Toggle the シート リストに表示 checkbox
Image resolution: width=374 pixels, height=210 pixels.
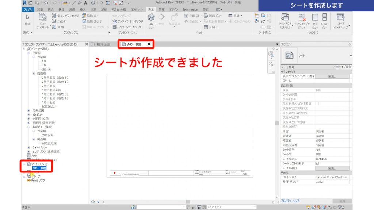pos(317,163)
